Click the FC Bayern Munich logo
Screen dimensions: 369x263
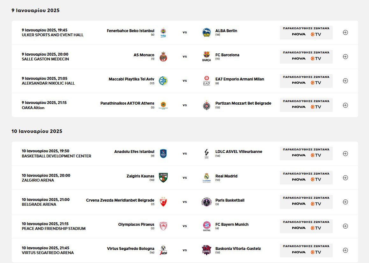pyautogui.click(x=207, y=226)
